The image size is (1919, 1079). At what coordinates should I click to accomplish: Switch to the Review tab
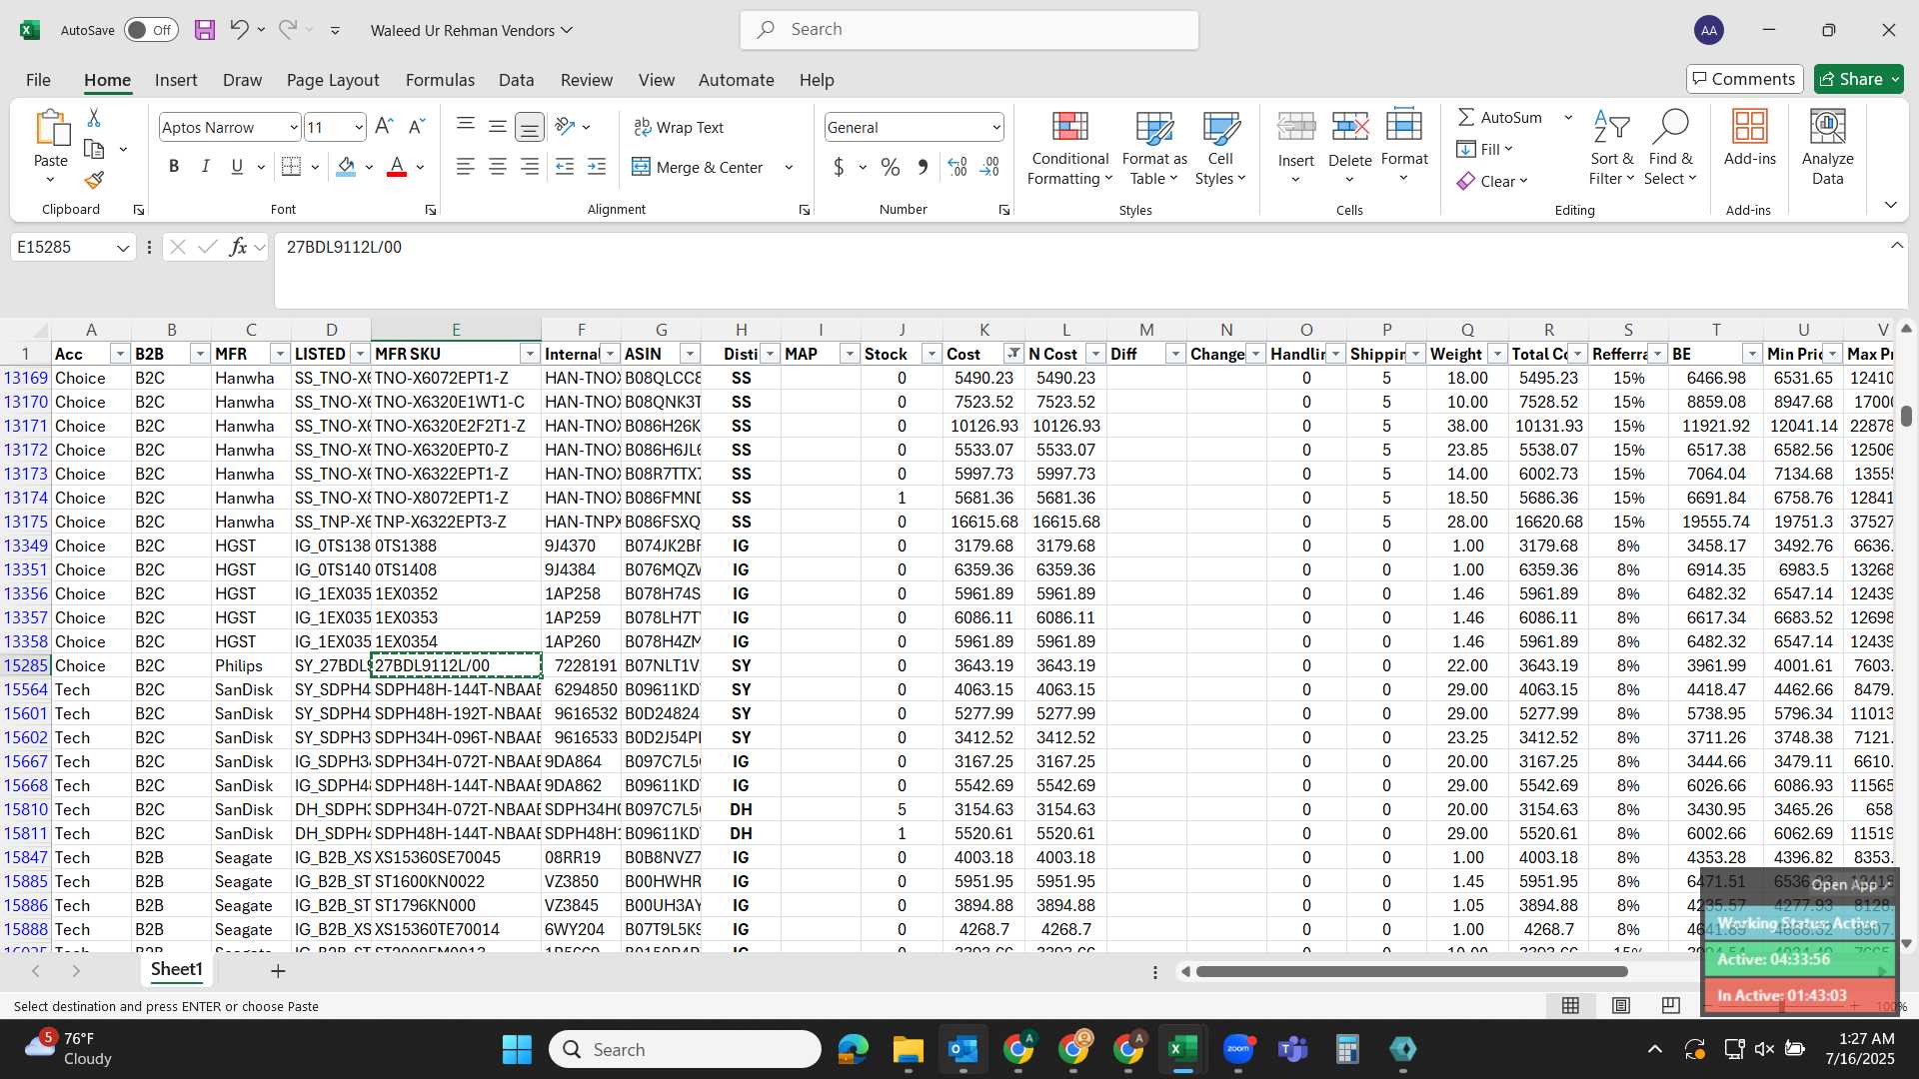(587, 80)
